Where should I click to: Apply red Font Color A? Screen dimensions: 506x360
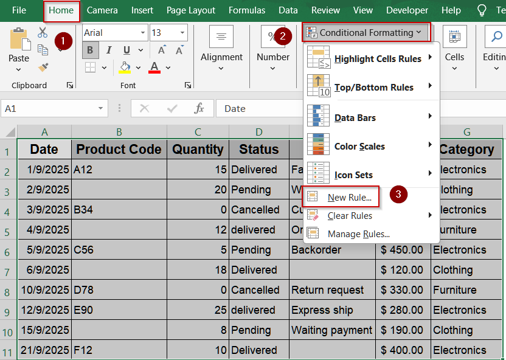point(154,67)
